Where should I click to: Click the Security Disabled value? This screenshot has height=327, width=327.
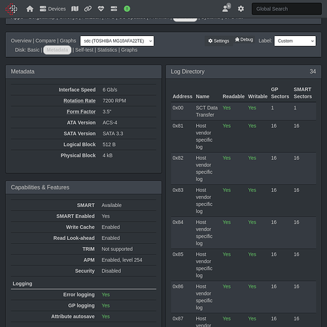click(111, 271)
